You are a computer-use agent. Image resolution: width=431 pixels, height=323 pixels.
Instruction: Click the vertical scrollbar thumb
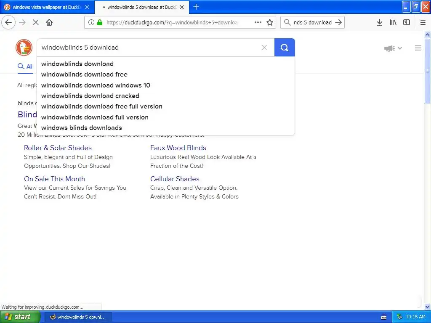click(427, 71)
